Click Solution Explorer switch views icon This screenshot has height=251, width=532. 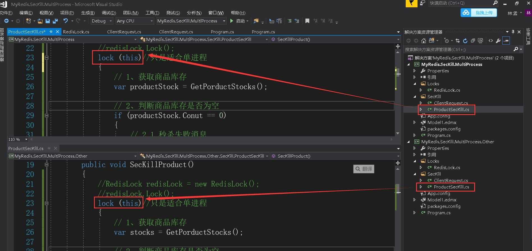tap(432, 41)
